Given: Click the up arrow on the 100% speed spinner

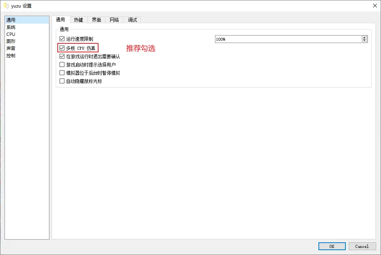Looking at the screenshot, I should (364, 37).
